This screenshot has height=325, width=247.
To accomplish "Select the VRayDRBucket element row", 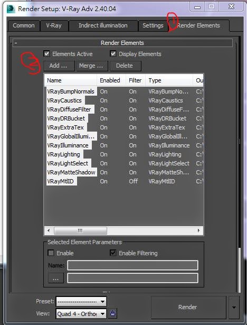I will tap(124, 118).
